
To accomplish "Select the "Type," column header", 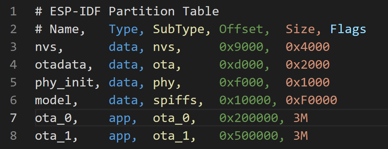I will [x=127, y=29].
